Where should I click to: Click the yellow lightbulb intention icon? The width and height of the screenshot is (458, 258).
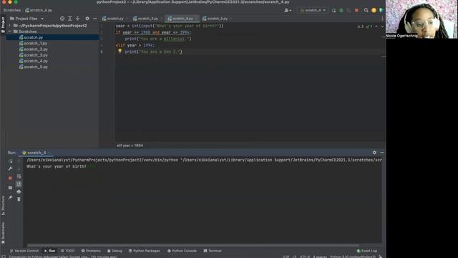pos(120,51)
